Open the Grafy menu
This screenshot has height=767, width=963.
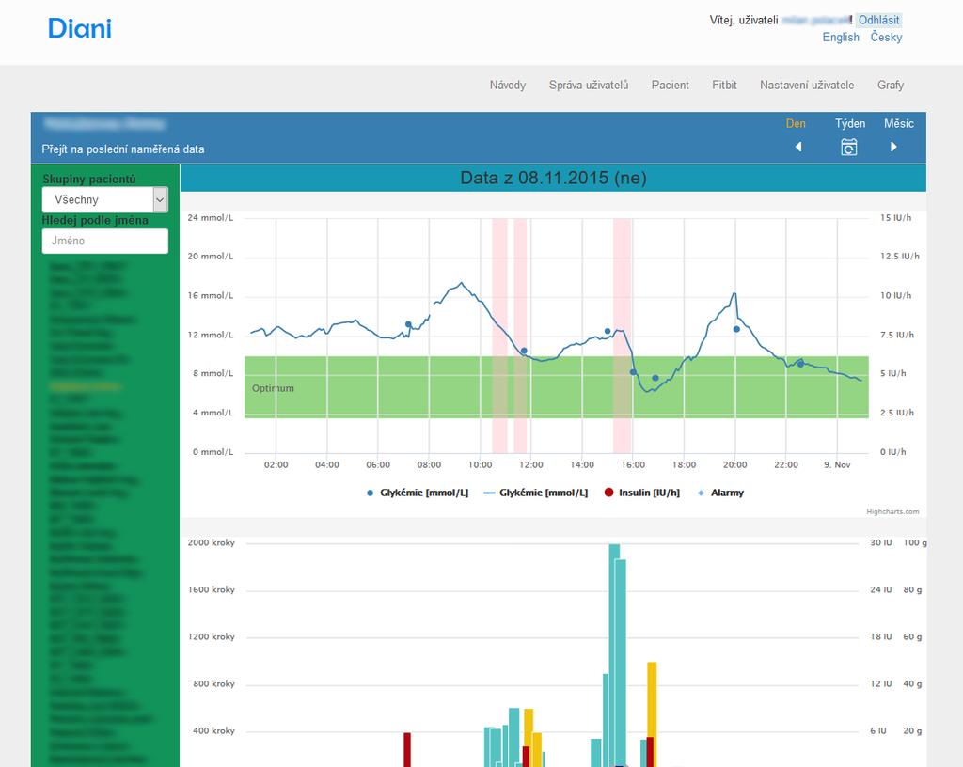tap(890, 85)
